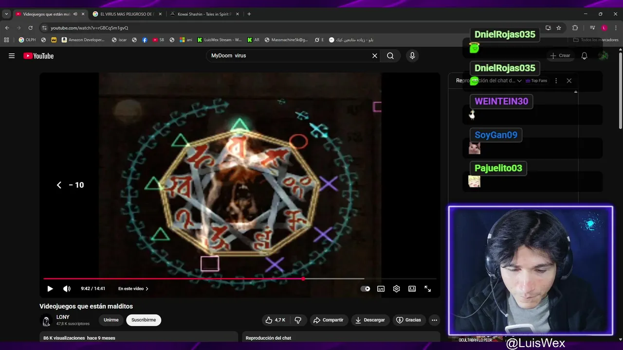
Task: Rewind using the -10 arrow overlay
Action: pos(70,185)
